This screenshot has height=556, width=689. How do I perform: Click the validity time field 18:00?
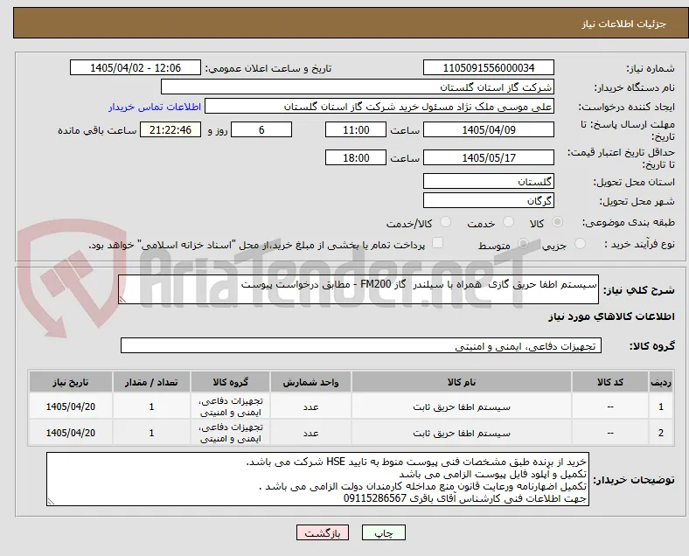[356, 157]
